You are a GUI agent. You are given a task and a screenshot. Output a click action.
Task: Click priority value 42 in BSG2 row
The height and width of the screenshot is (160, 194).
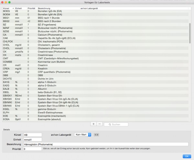coord(29,21)
